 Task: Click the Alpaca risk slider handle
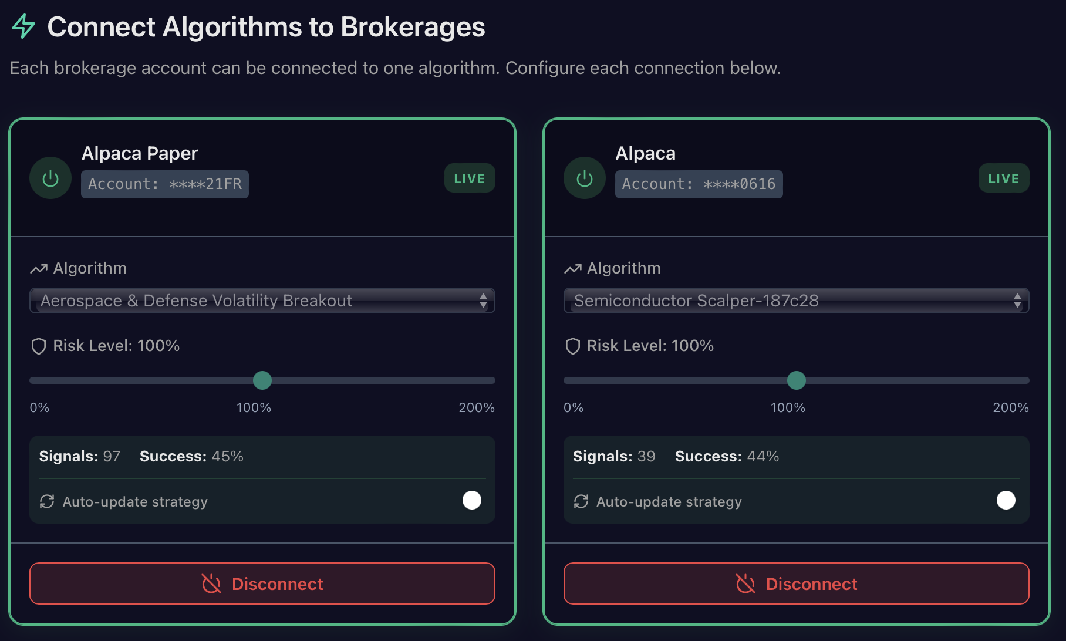797,380
